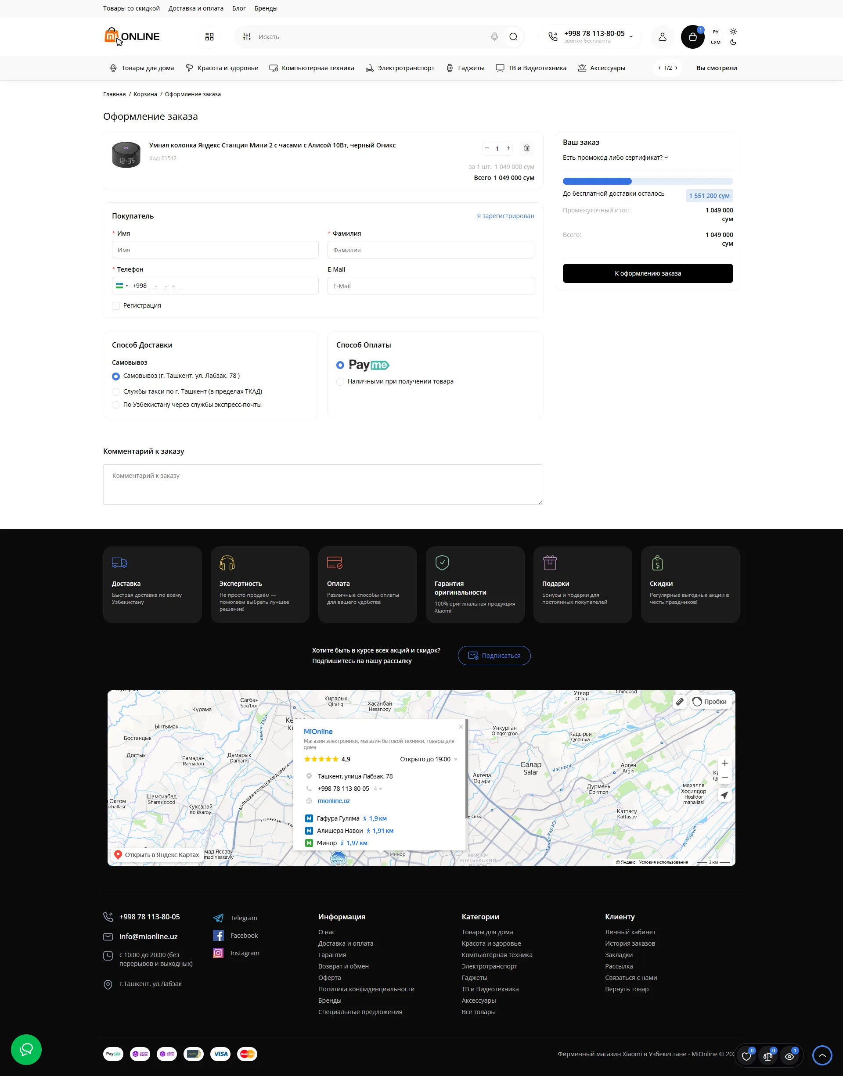Click the Mastercard payment icon in footer

pyautogui.click(x=247, y=1054)
